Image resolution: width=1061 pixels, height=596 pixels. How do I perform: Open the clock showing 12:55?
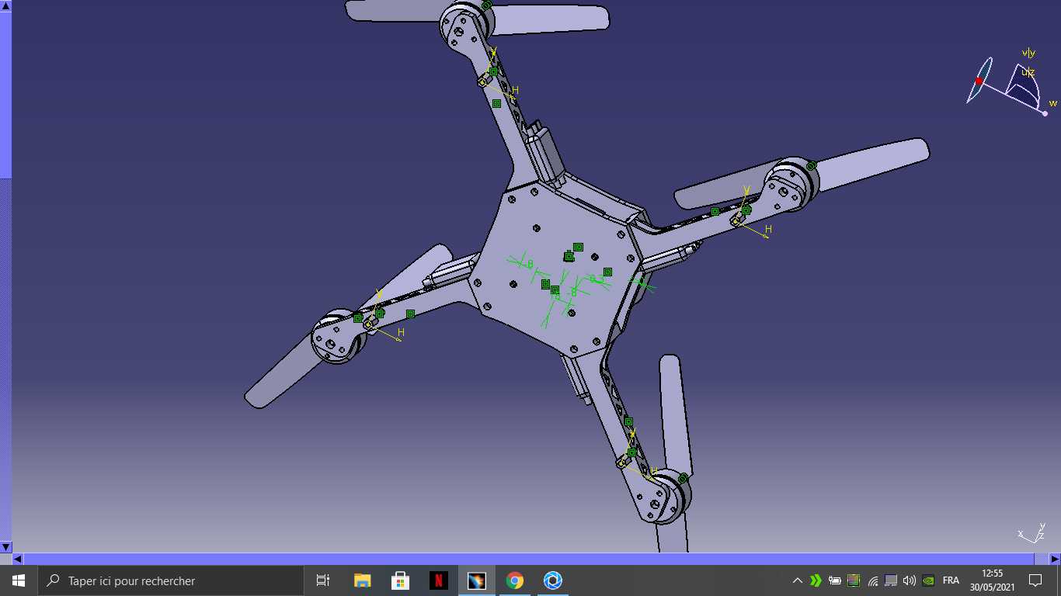coord(992,580)
